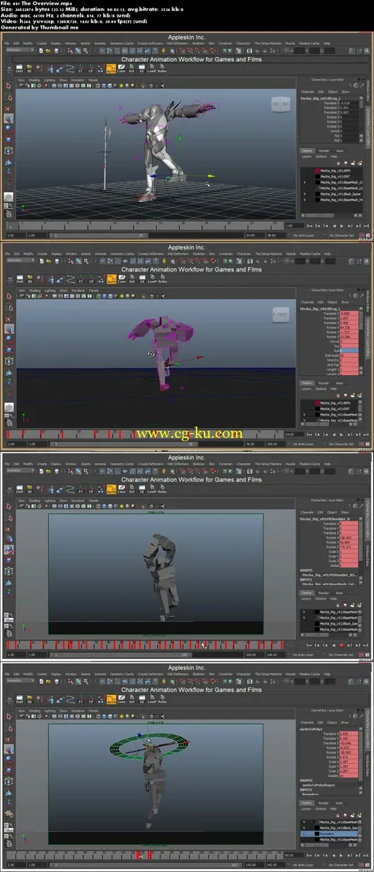Viewport: 374px width, 872px height.
Task: Open Animation menu-set dropdown in purple-rig frame
Action: click(x=20, y=260)
